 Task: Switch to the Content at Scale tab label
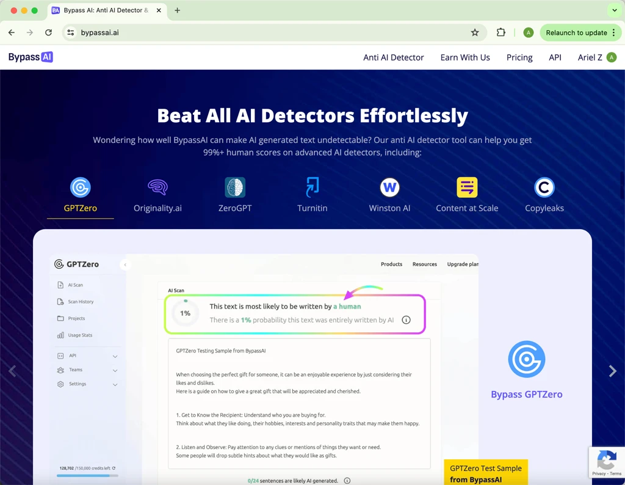(x=467, y=208)
